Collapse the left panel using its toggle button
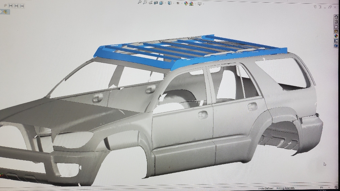340x191 pixels. pyautogui.click(x=315, y=7)
